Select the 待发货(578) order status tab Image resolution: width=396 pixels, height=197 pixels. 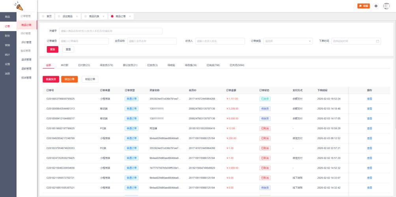click(x=106, y=65)
